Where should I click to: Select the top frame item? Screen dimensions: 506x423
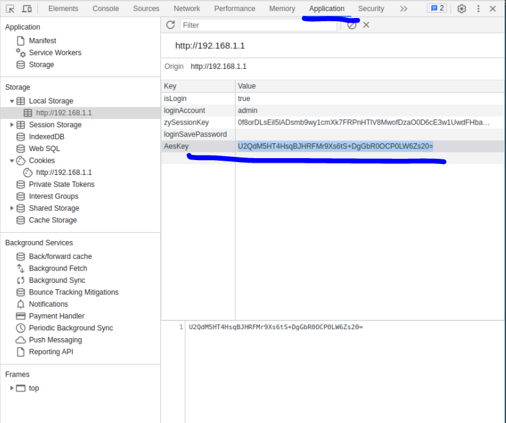click(33, 388)
